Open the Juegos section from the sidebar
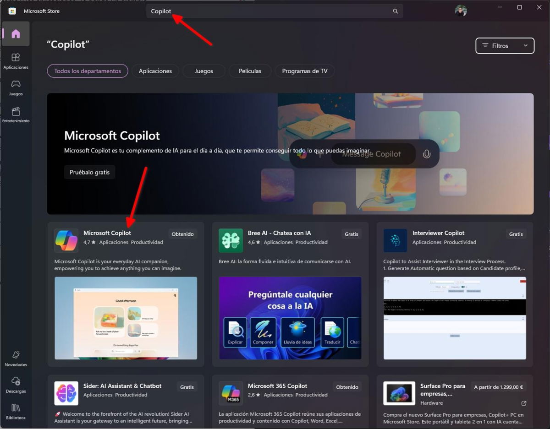Screen dimensions: 550x429 tap(16, 88)
